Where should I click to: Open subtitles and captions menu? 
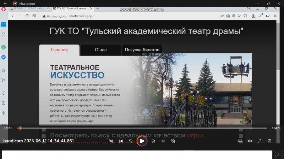240,141
